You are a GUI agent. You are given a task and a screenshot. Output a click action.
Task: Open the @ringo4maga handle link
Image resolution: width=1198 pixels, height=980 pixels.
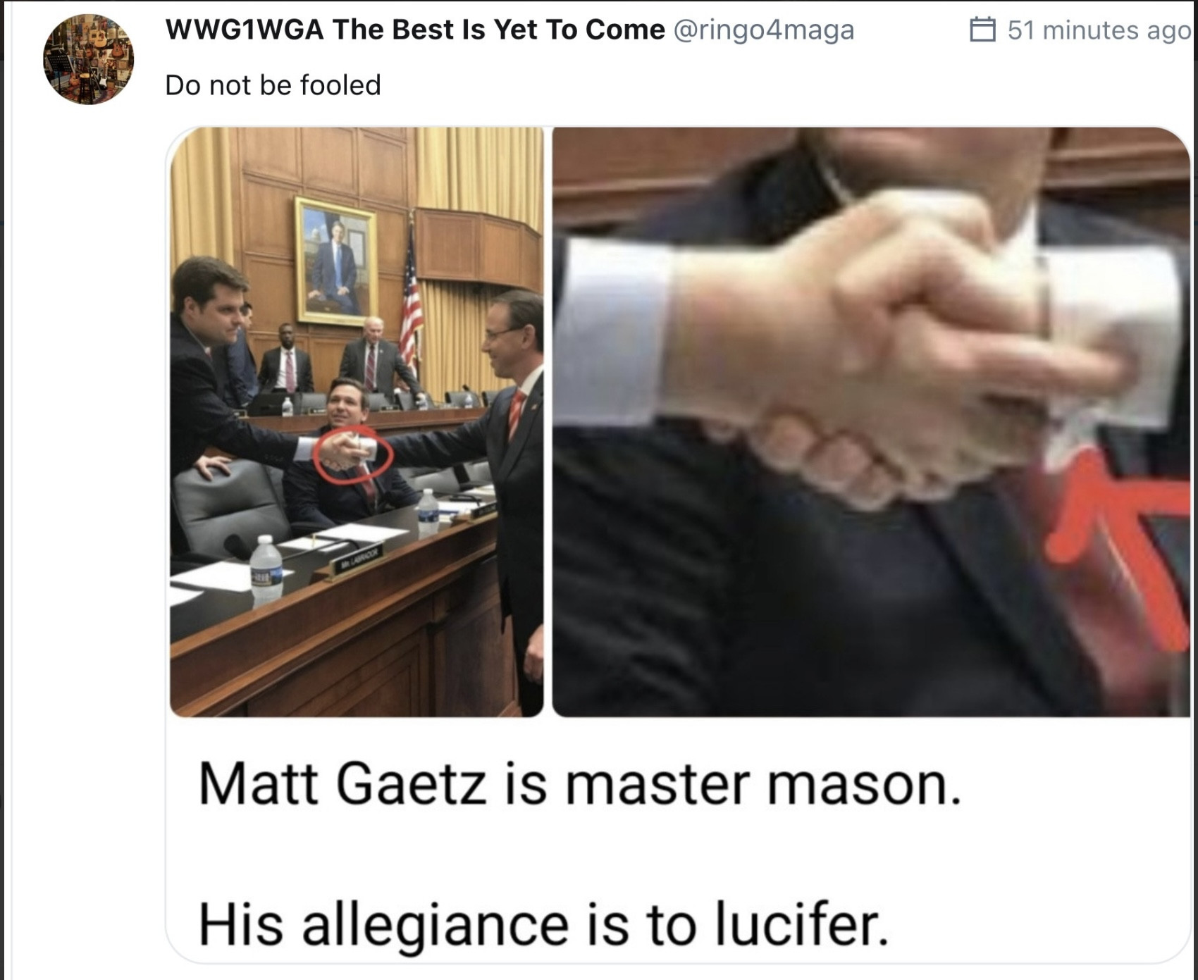[764, 30]
